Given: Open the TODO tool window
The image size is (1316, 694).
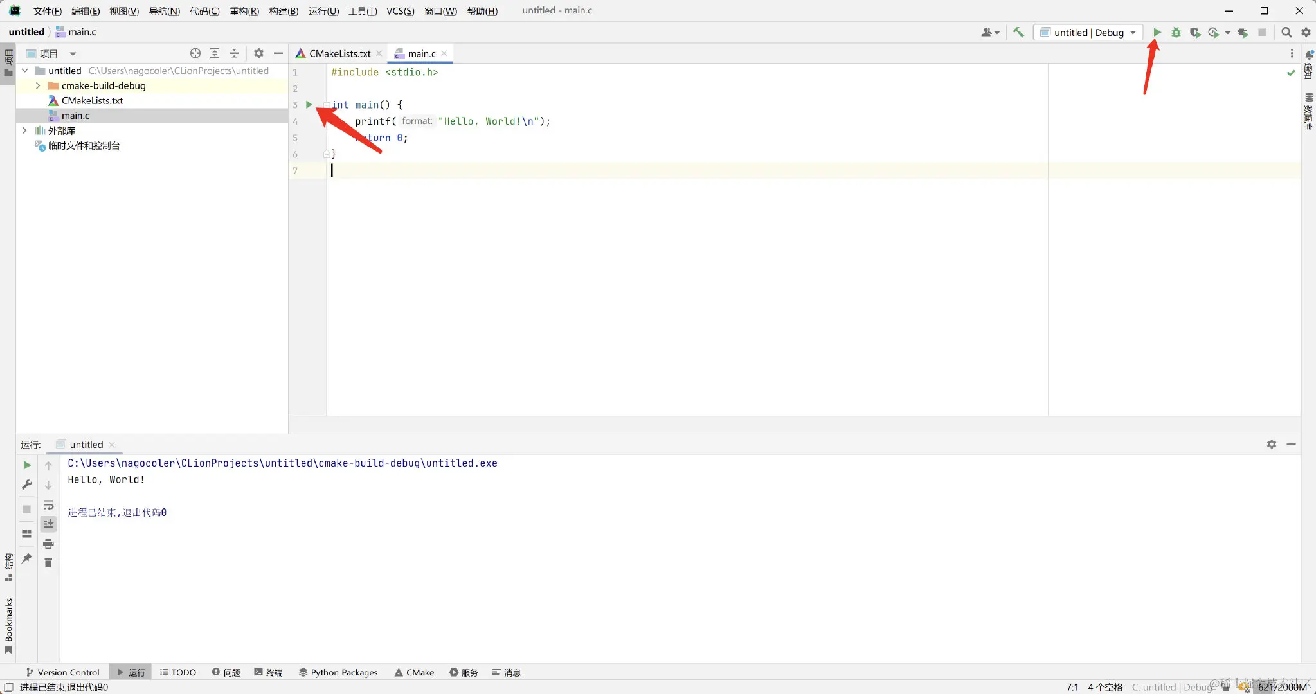Looking at the screenshot, I should click(x=178, y=672).
